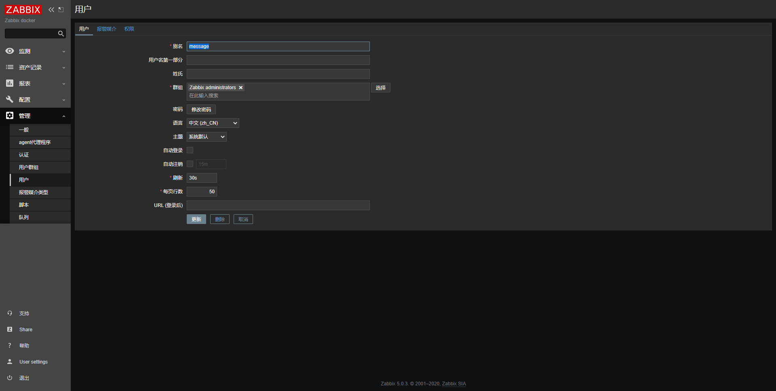The width and height of the screenshot is (776, 391).
Task: Click the 姓氏 input field
Action: (x=278, y=74)
